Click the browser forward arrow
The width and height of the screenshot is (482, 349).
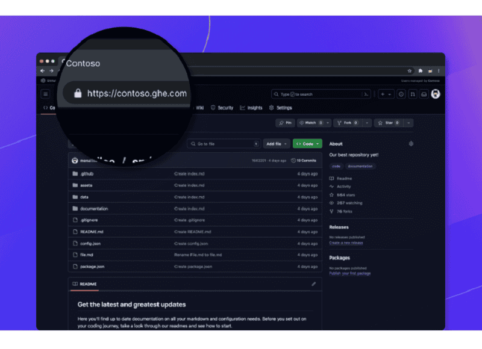(51, 71)
